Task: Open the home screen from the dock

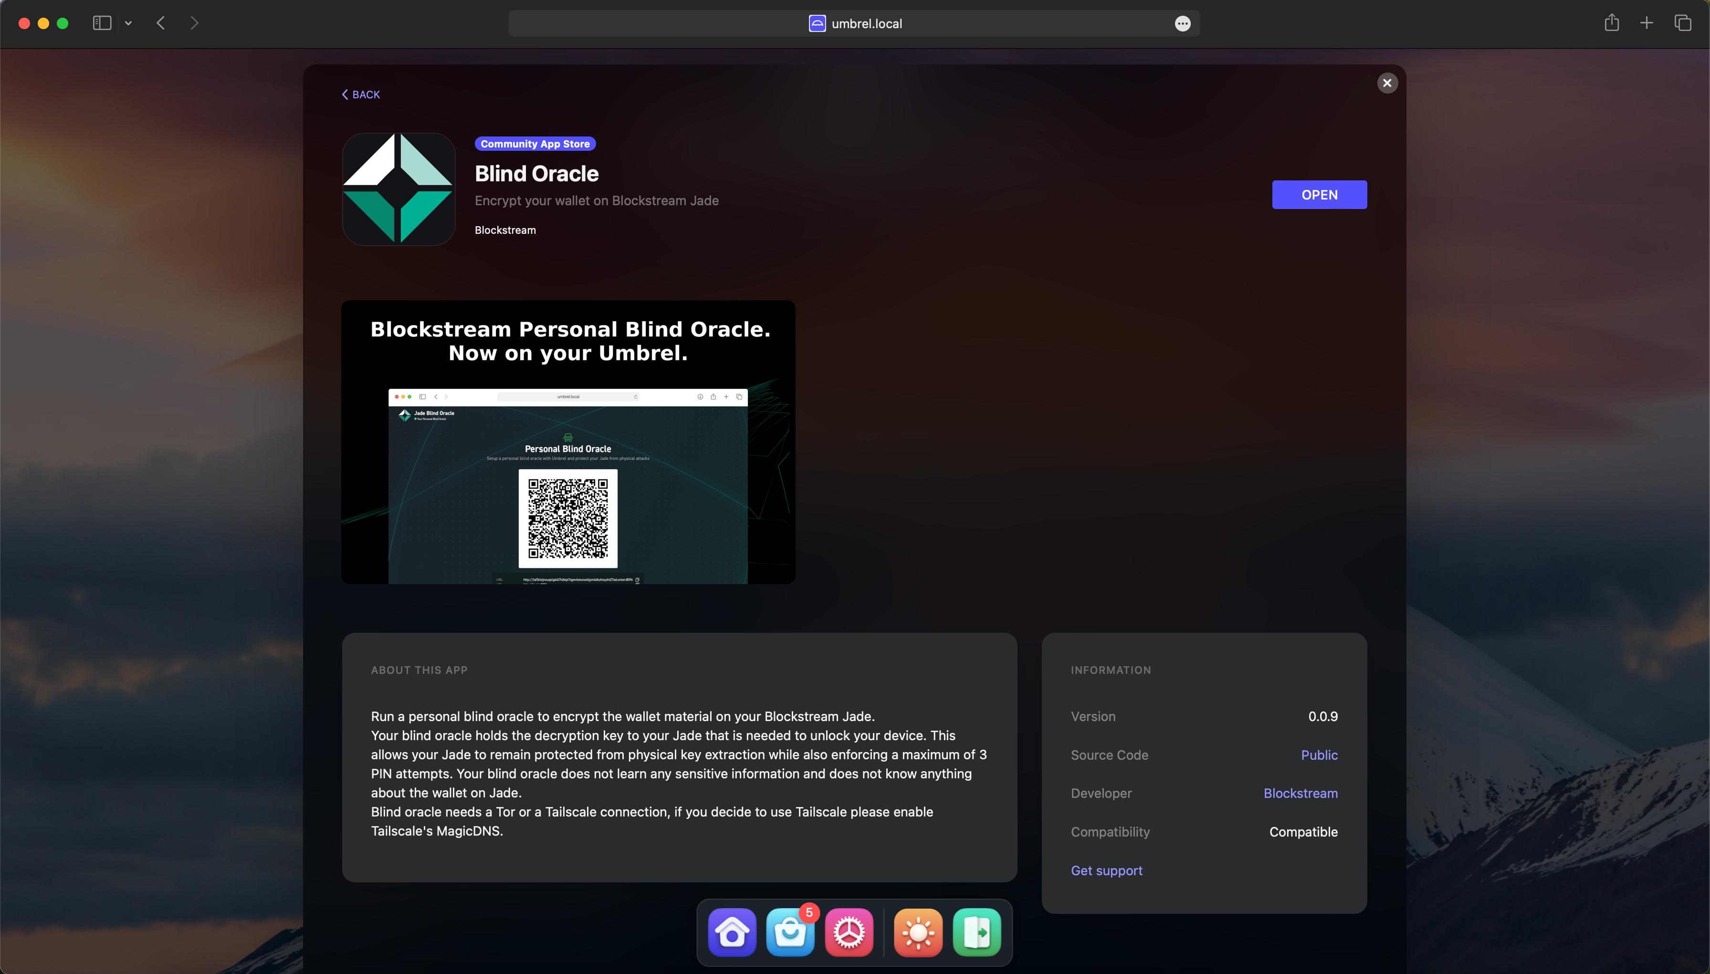Action: coord(731,931)
